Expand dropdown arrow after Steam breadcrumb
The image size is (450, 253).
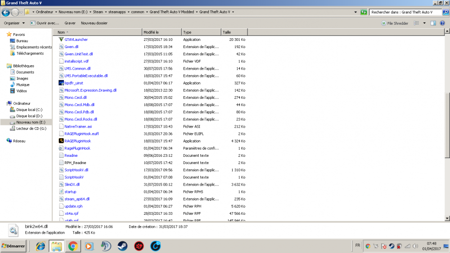[106, 12]
